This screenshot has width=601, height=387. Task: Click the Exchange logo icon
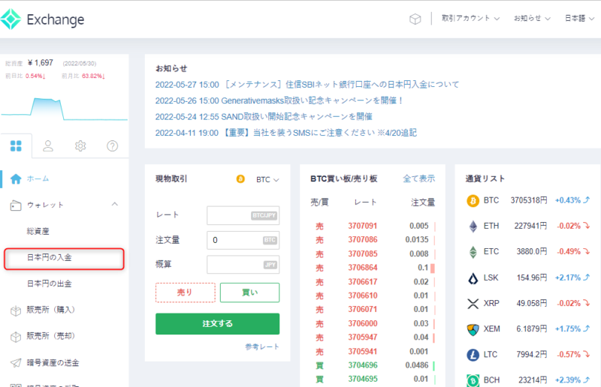(11, 19)
